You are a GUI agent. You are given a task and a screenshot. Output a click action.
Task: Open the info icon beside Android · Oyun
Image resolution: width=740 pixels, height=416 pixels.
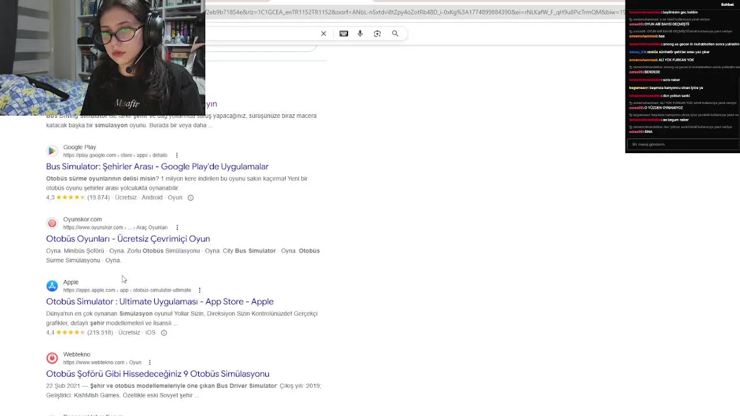(191, 198)
